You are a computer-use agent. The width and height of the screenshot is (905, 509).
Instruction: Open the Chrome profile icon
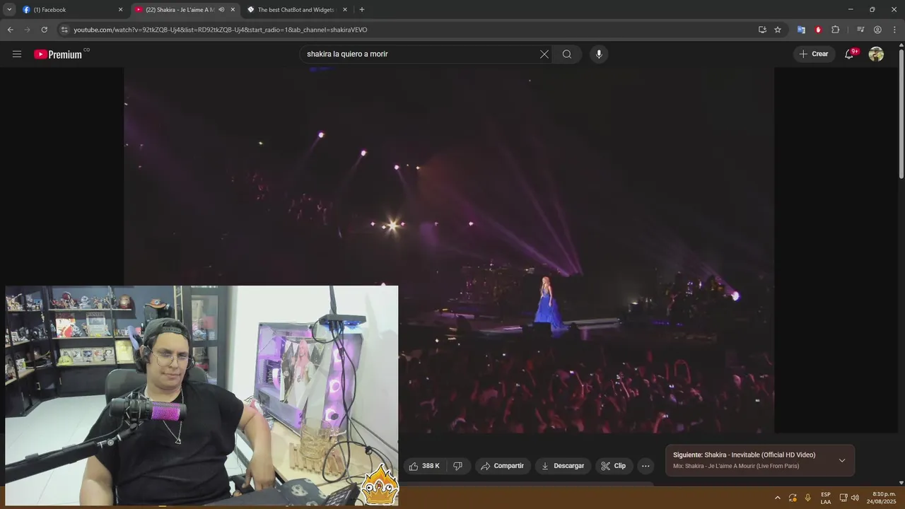pos(877,30)
